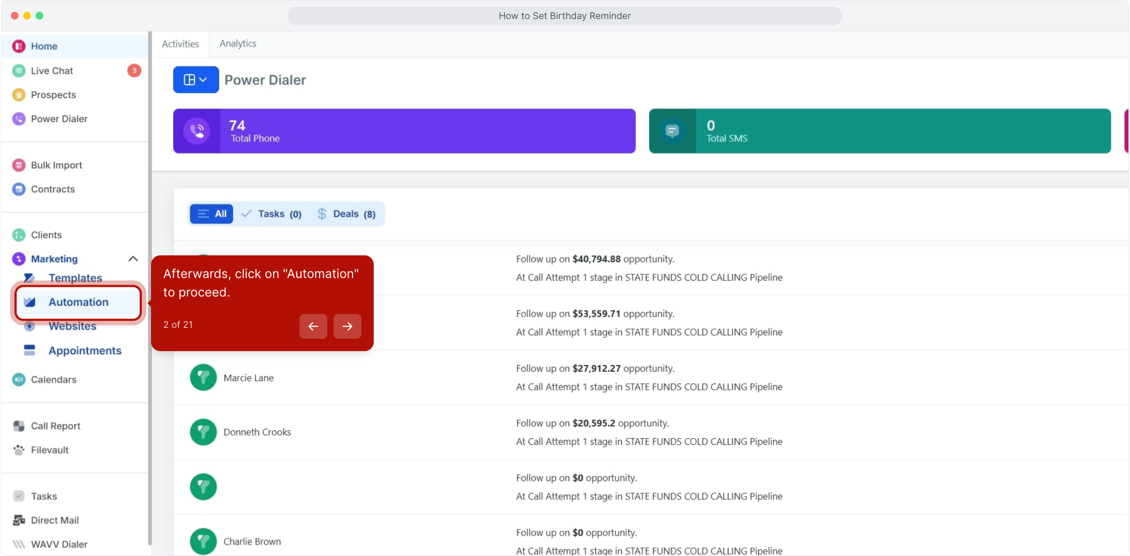Open the blue layout dropdown button
The height and width of the screenshot is (556, 1130).
(196, 80)
